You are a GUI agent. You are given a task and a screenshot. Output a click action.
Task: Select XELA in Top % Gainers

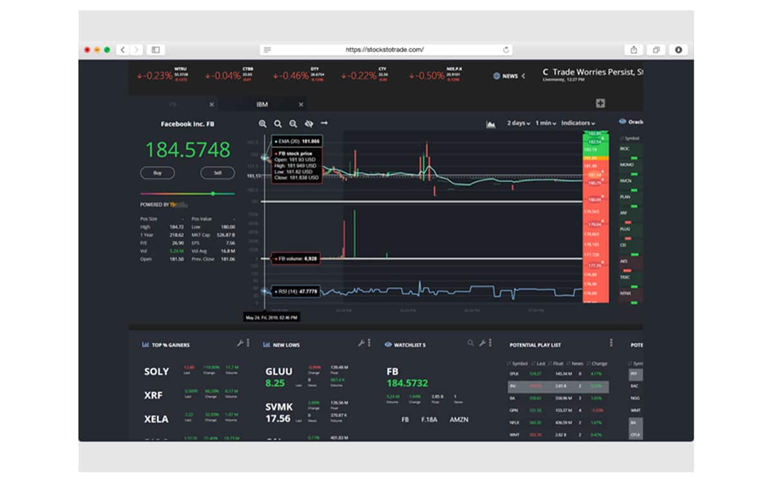tap(156, 419)
